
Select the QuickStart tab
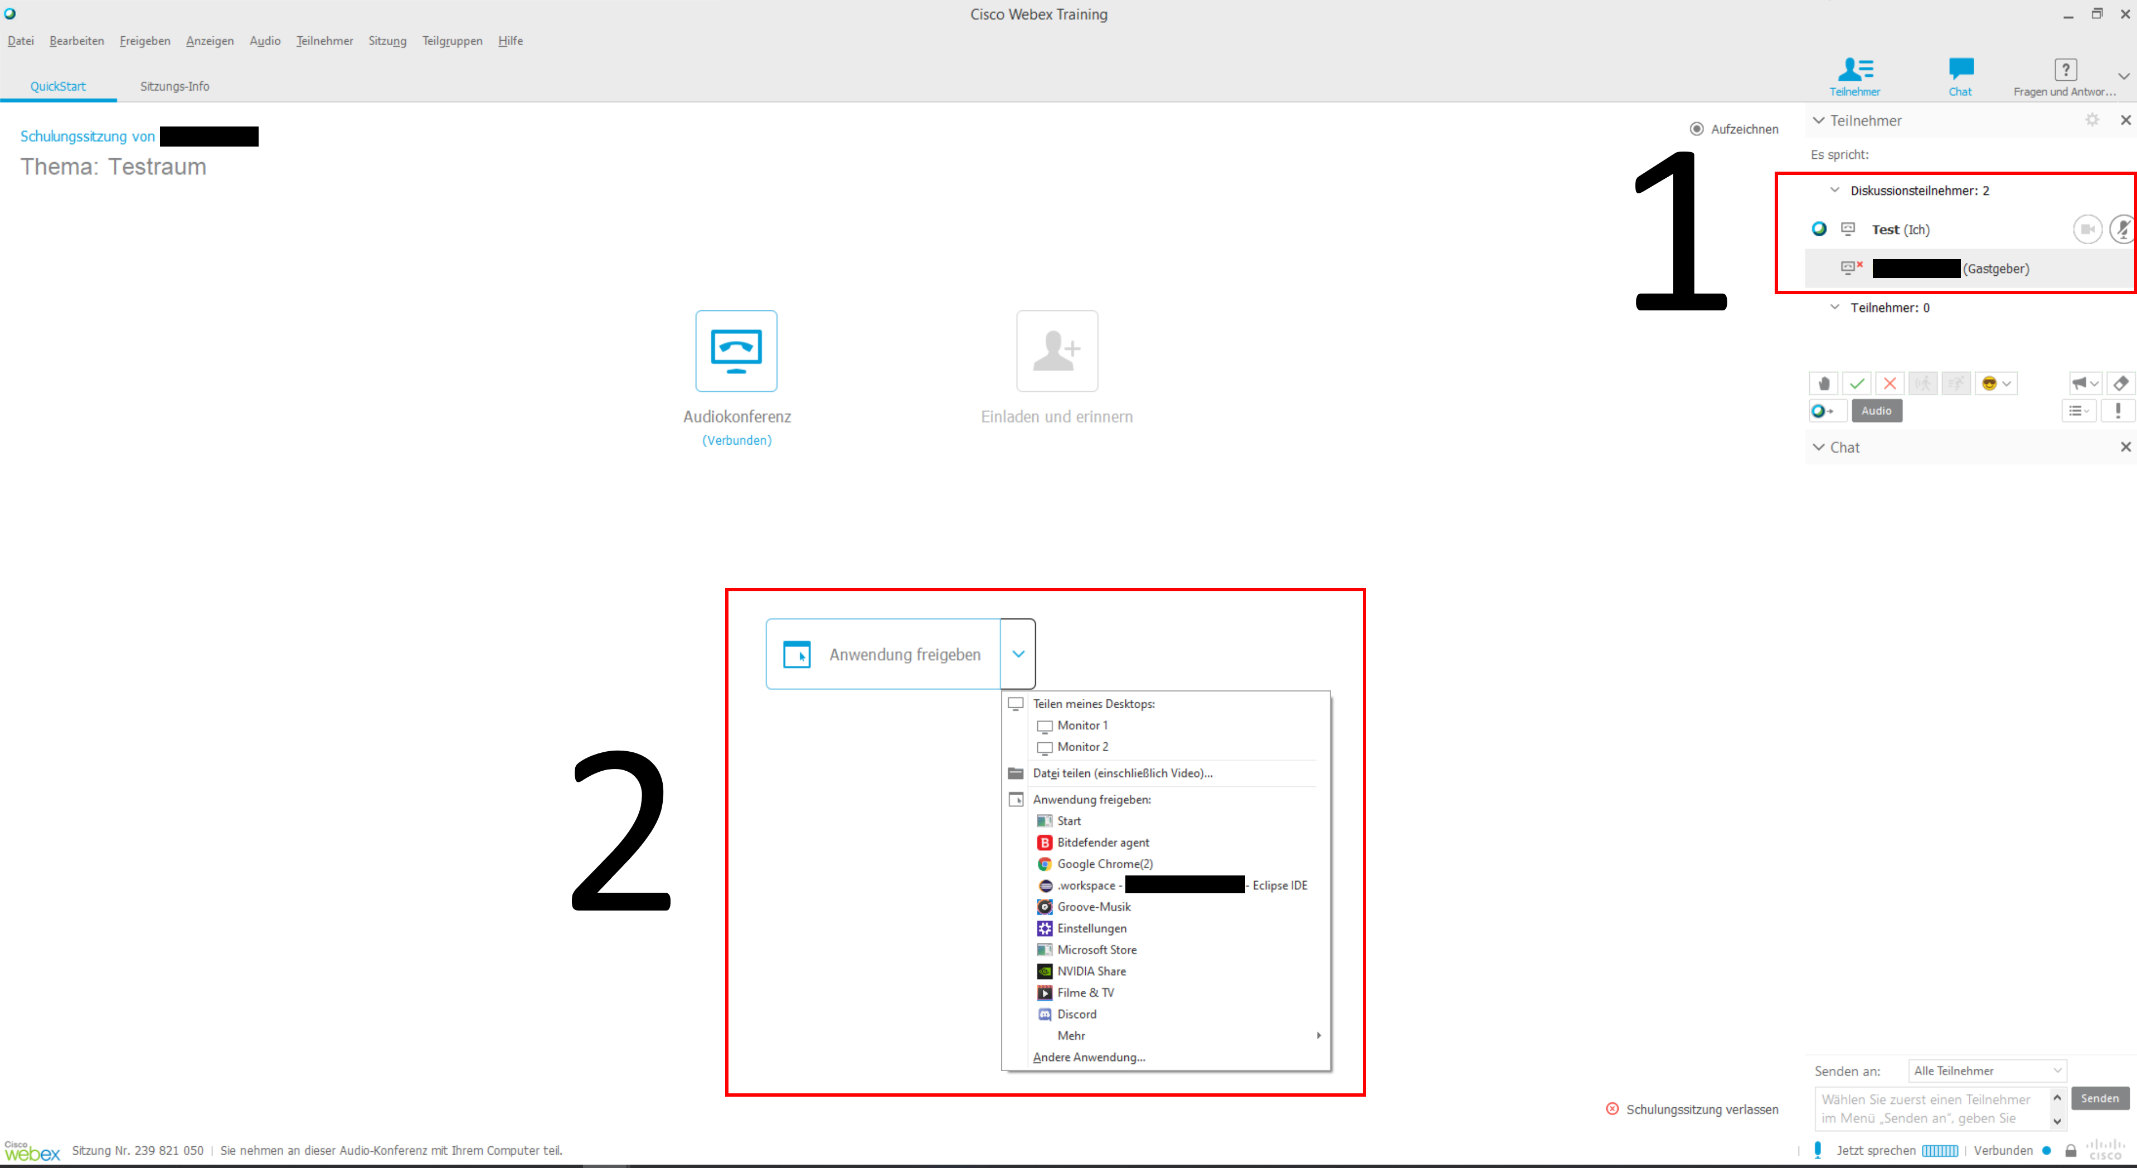click(58, 86)
